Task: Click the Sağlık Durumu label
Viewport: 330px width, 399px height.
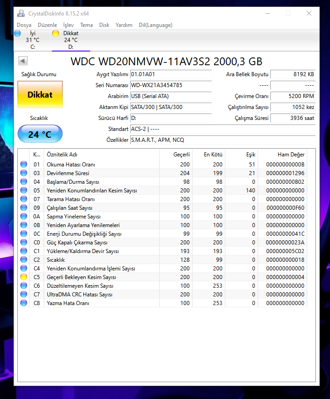Action: pos(39,74)
